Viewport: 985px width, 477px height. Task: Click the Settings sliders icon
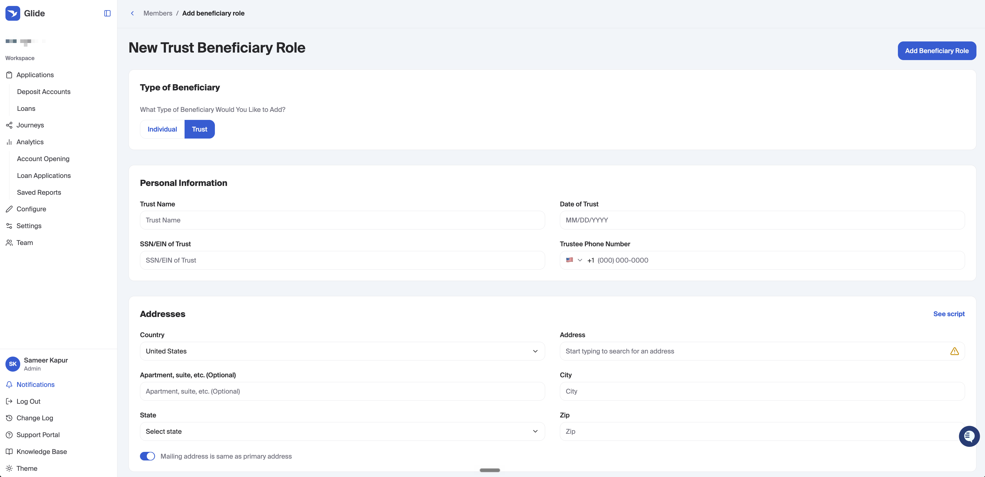click(x=9, y=226)
